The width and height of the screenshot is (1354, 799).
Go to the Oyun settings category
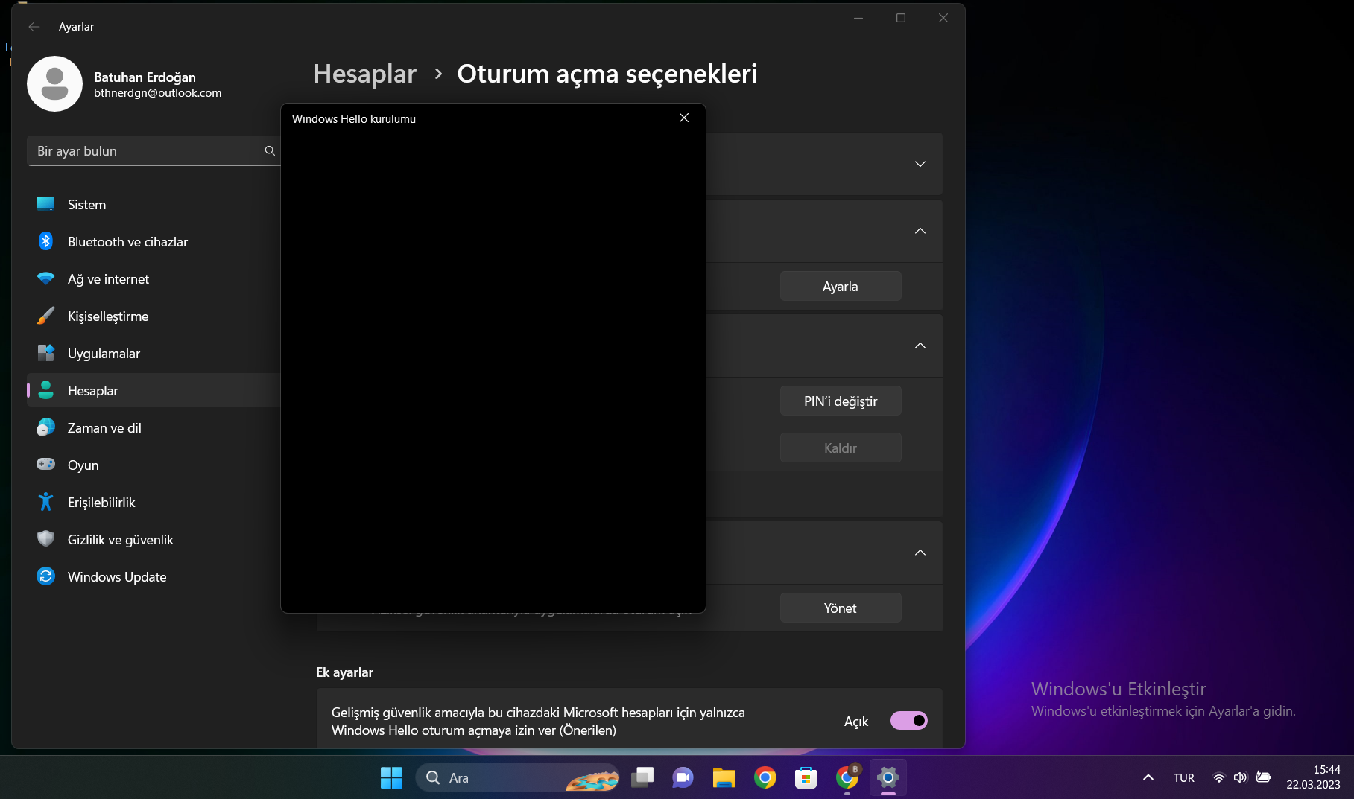click(x=153, y=465)
